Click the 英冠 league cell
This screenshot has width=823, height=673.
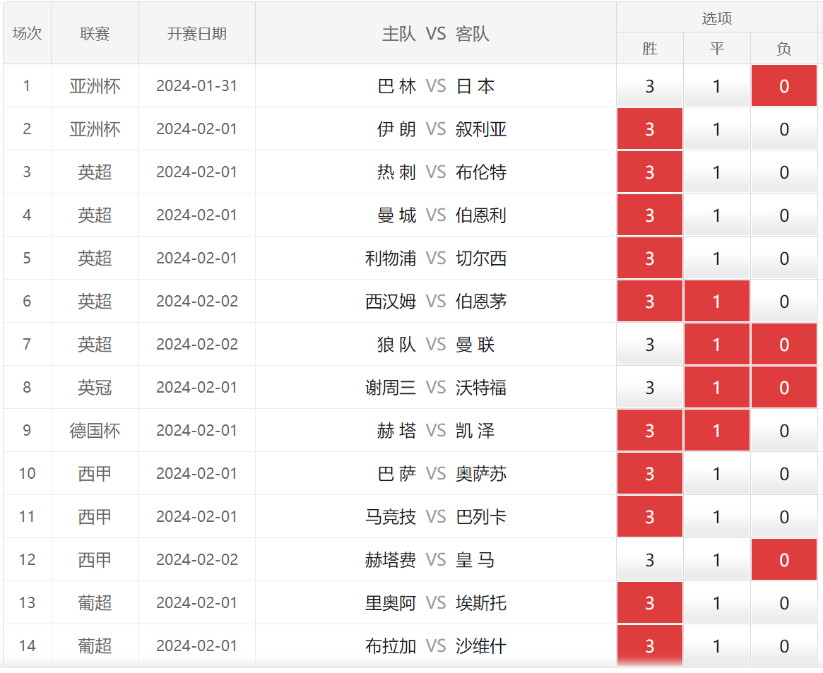95,387
